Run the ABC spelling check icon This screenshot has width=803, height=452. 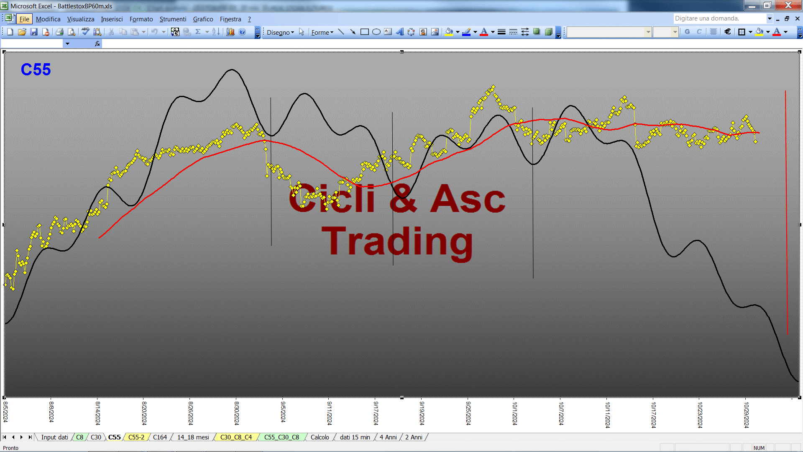tap(85, 32)
